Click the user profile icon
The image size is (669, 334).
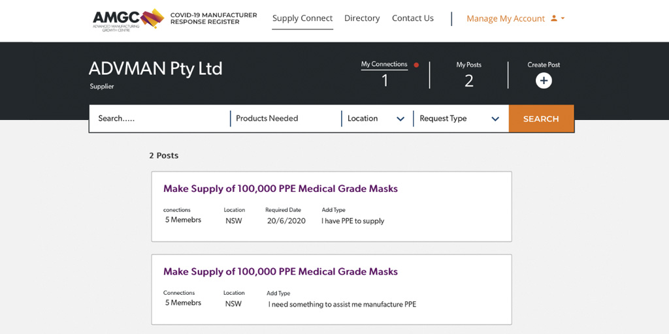point(554,18)
